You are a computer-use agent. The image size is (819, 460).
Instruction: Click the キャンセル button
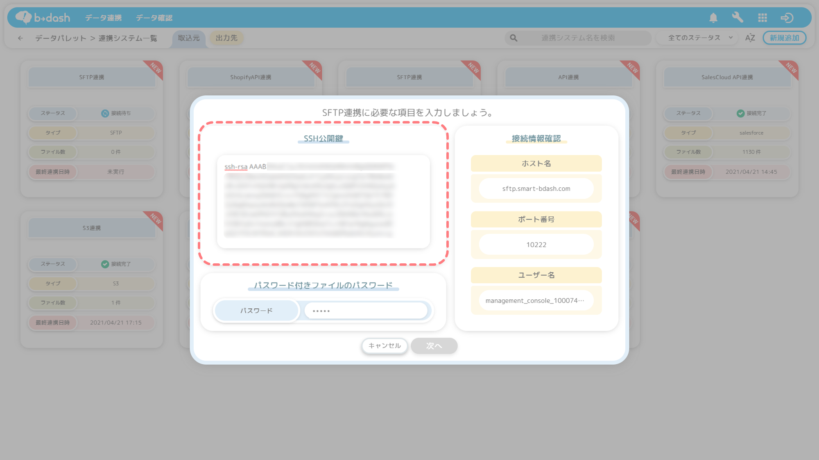click(x=385, y=346)
